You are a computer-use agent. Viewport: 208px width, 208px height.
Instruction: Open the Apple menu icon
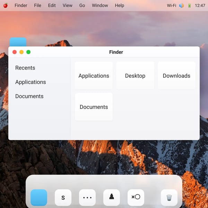(6, 6)
